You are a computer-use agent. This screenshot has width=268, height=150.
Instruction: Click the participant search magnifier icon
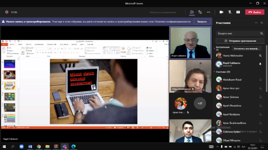pos(261,33)
